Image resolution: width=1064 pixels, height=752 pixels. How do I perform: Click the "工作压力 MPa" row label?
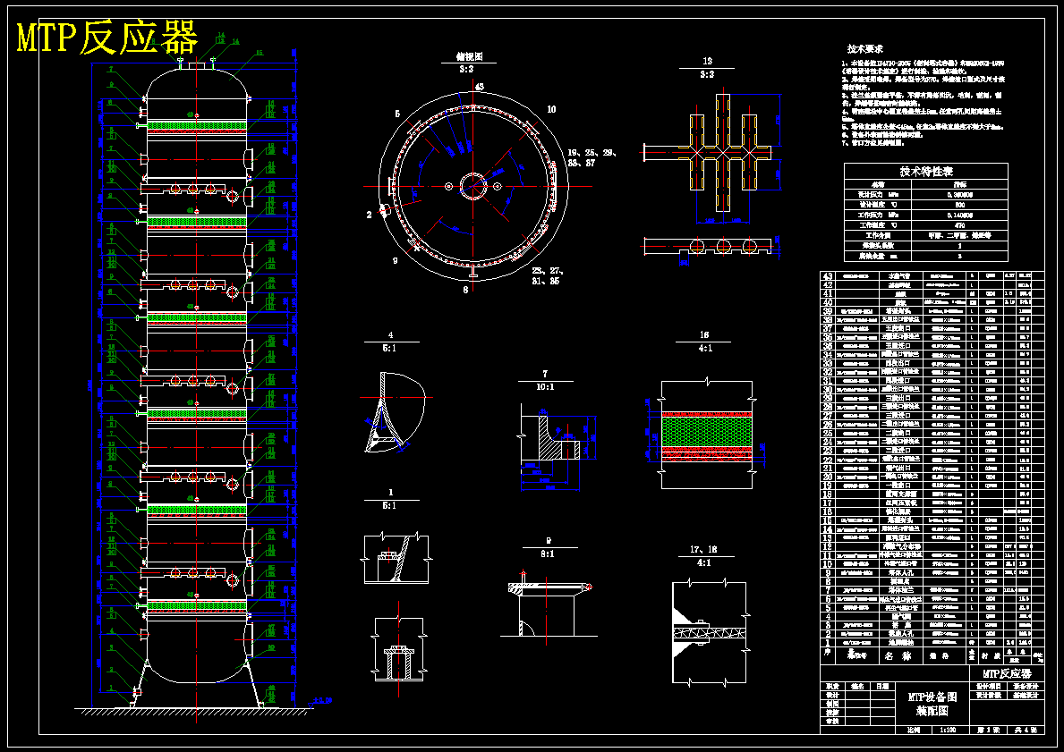tap(879, 215)
